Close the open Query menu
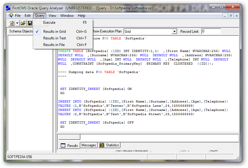The width and height of the screenshot is (248, 168). (x=40, y=16)
